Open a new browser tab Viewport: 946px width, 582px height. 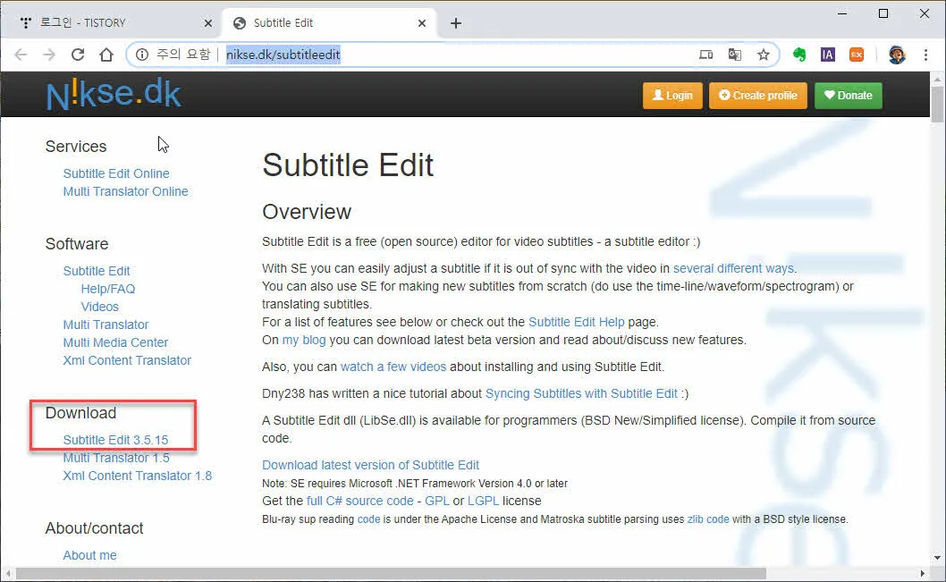click(456, 23)
